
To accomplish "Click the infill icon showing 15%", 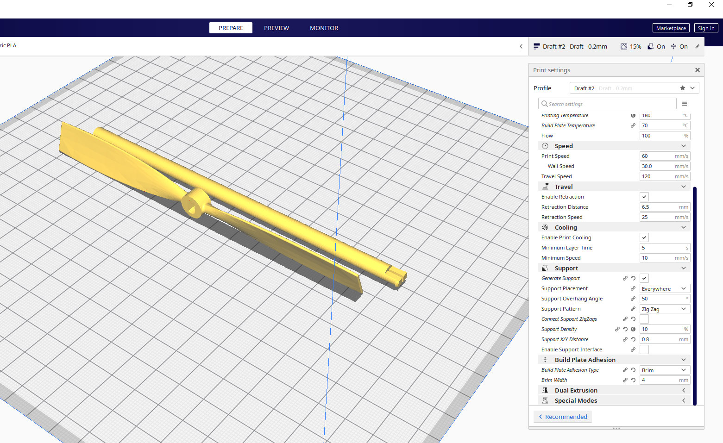I will [624, 46].
